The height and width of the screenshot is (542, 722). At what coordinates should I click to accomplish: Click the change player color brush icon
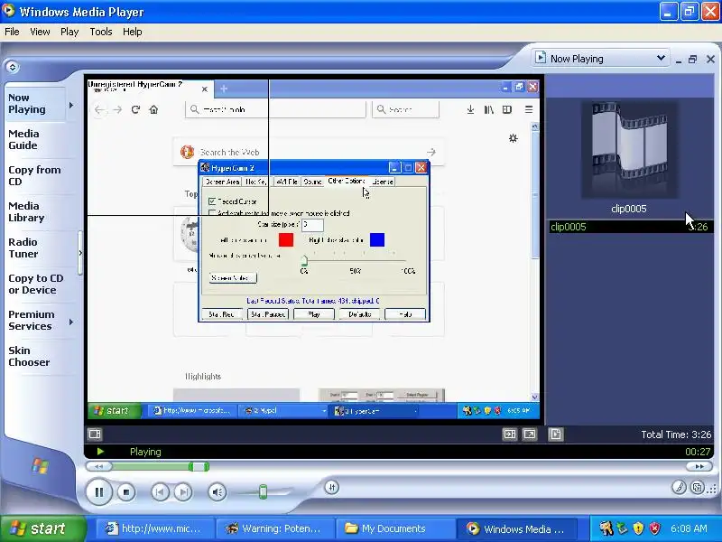[679, 487]
